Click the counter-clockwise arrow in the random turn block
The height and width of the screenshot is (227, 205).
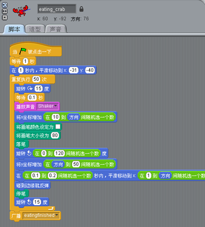(x=29, y=153)
